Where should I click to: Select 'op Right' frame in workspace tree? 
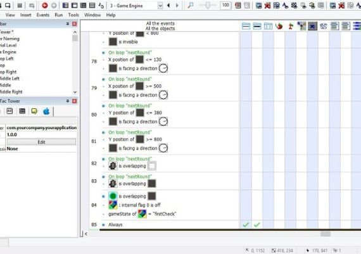(x=8, y=72)
